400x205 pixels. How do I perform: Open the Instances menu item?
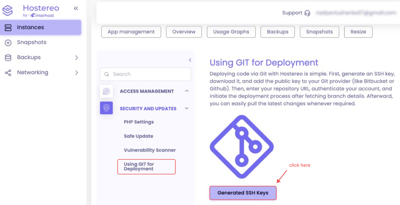click(x=40, y=27)
